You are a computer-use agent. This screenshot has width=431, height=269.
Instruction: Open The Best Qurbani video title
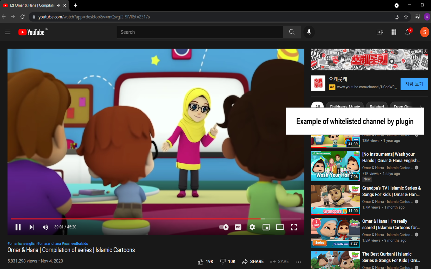click(391, 257)
